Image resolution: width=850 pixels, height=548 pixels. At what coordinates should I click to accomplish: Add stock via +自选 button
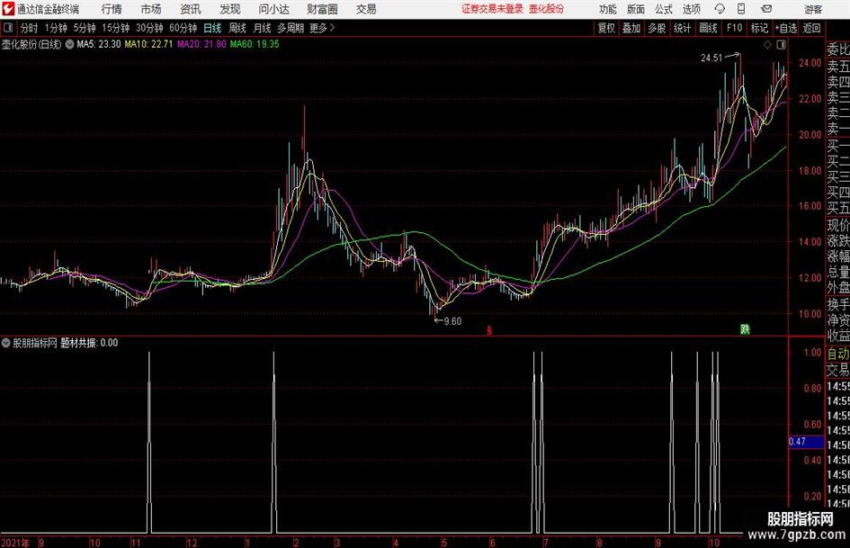point(786,28)
